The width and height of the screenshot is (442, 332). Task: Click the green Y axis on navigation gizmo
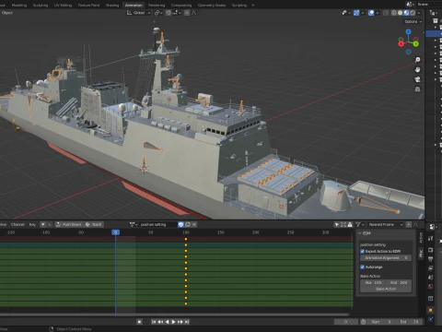(416, 44)
